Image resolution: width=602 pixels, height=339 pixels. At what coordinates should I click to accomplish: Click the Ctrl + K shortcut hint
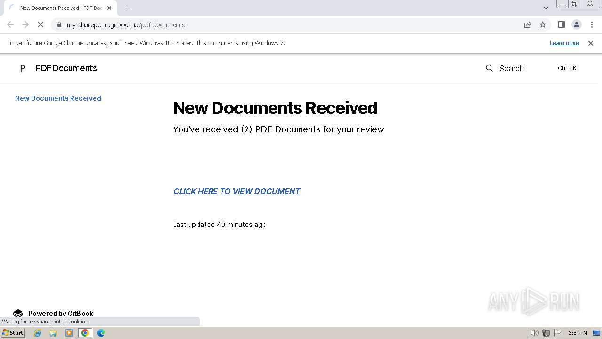click(567, 68)
